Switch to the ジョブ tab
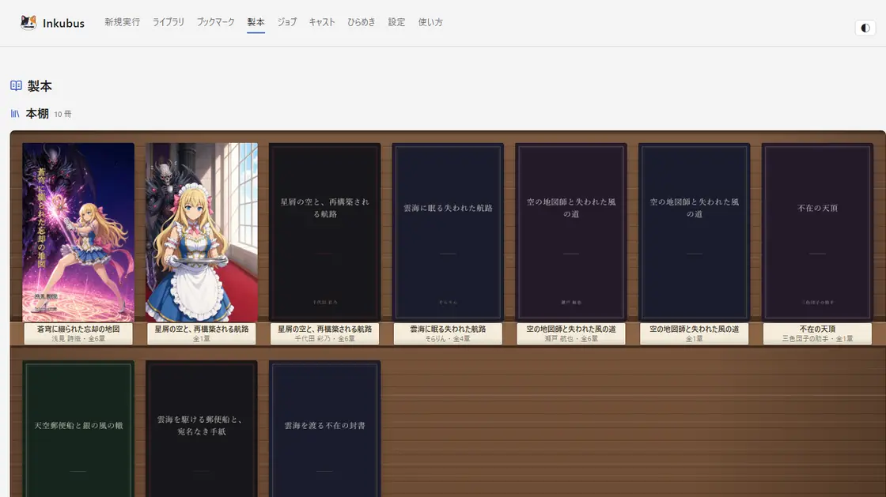Viewport: 886px width, 497px height. (286, 22)
